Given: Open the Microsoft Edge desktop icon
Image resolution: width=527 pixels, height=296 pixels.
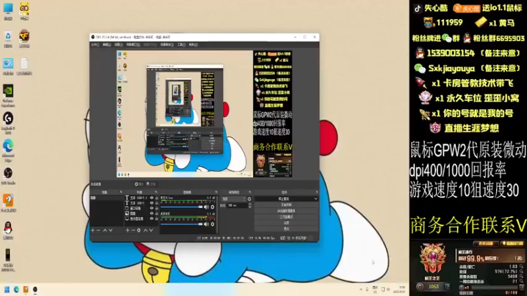Looking at the screenshot, I should [x=8, y=151].
